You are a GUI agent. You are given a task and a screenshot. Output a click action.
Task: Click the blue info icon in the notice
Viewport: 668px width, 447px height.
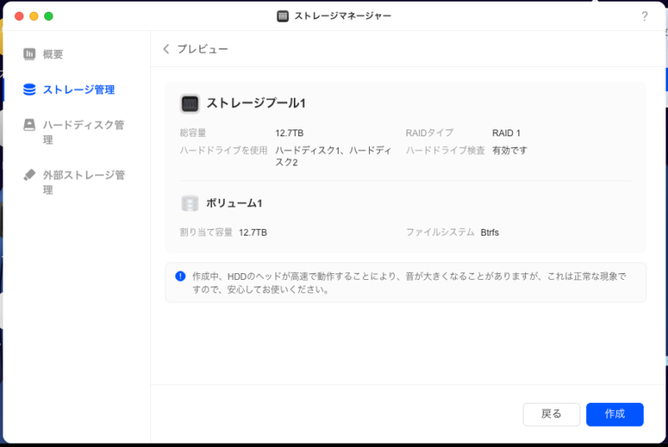coord(180,276)
